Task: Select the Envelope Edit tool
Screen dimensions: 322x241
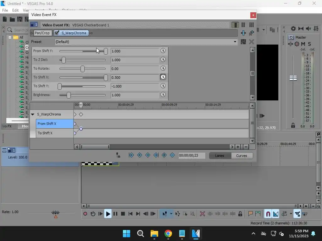Action: (x=178, y=214)
